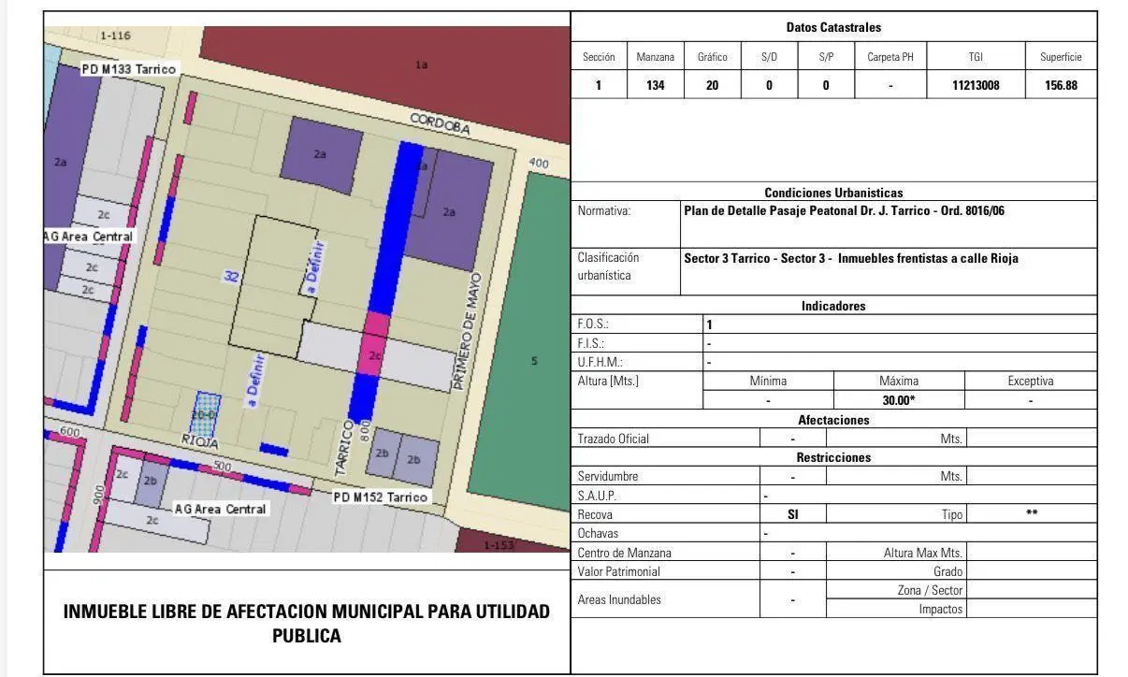Viewport: 1128px width, 677px height.
Task: Click the 'INMUEBLE LIBRE DE AFECTACION MUNICIPAL' notice
Action: [307, 623]
